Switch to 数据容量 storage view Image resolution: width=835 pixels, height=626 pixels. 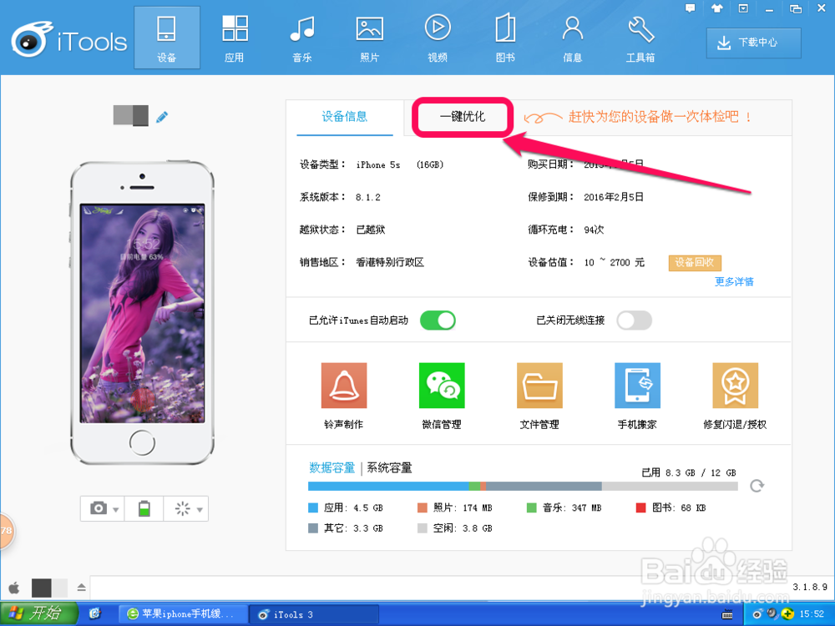pyautogui.click(x=331, y=468)
